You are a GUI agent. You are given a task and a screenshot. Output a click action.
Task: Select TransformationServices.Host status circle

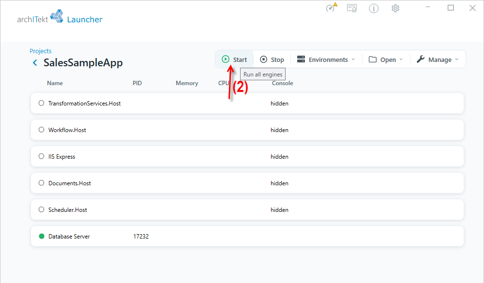pyautogui.click(x=41, y=103)
